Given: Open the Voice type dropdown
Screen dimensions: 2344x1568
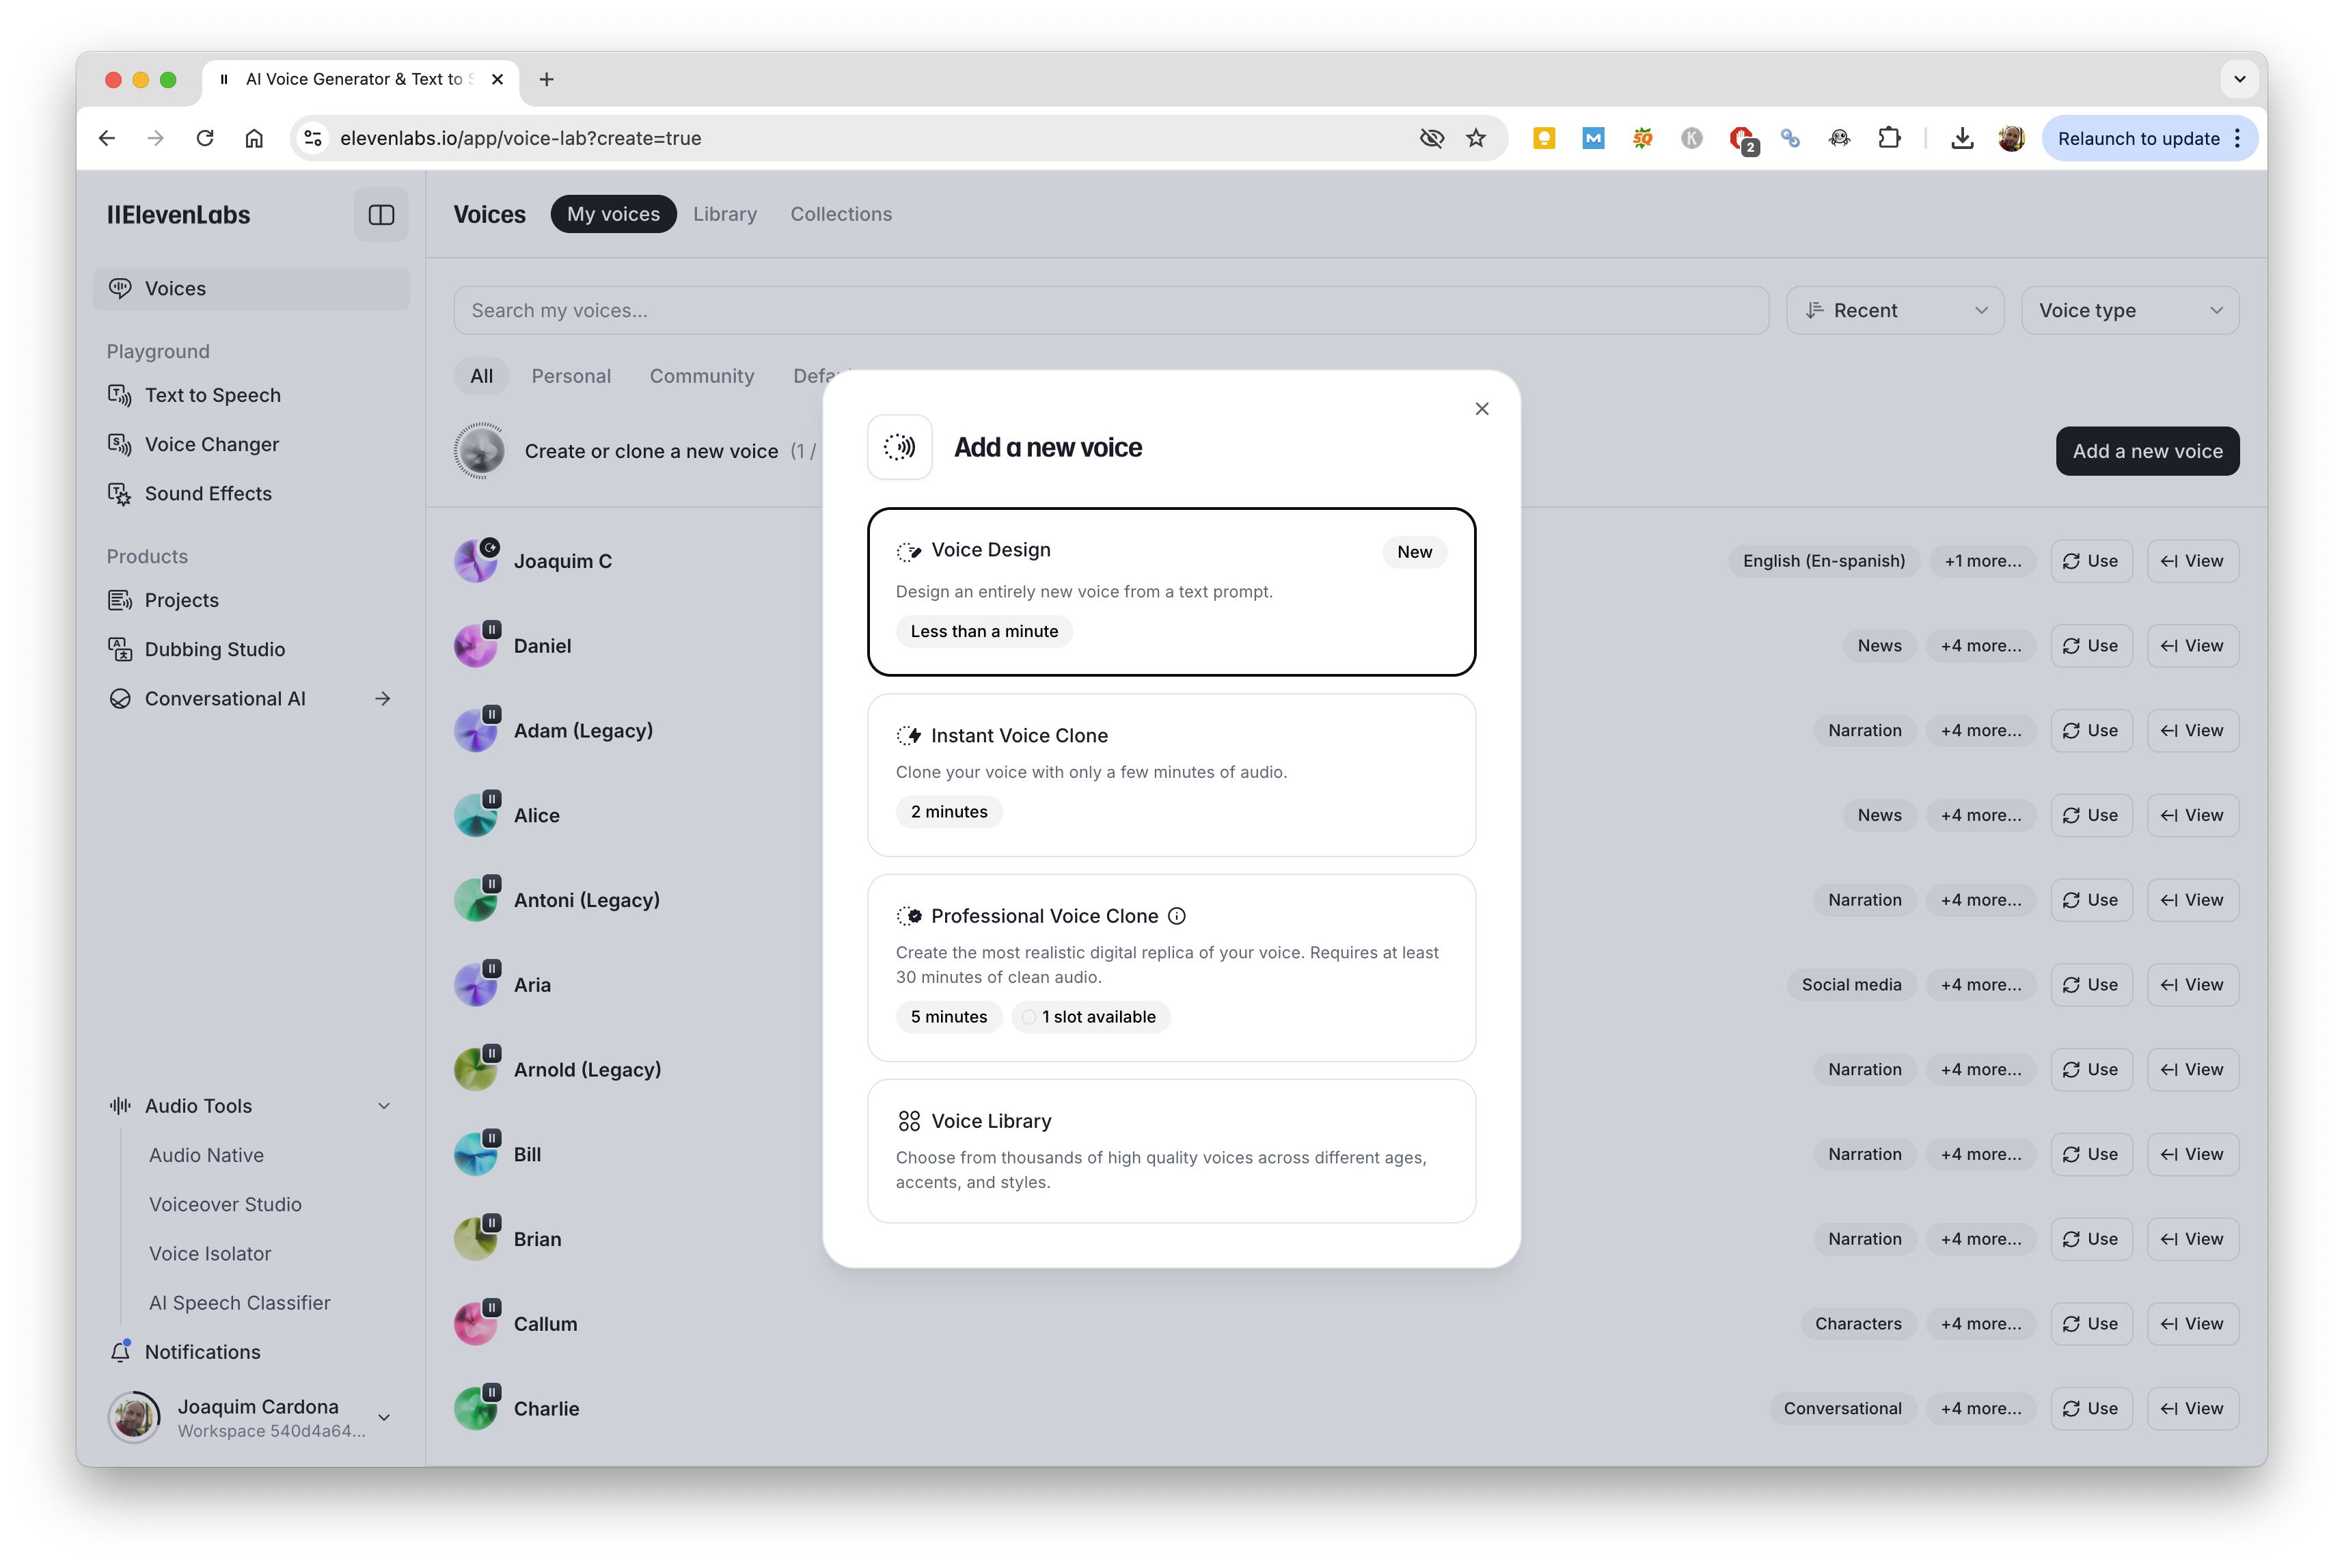Looking at the screenshot, I should coord(2129,310).
